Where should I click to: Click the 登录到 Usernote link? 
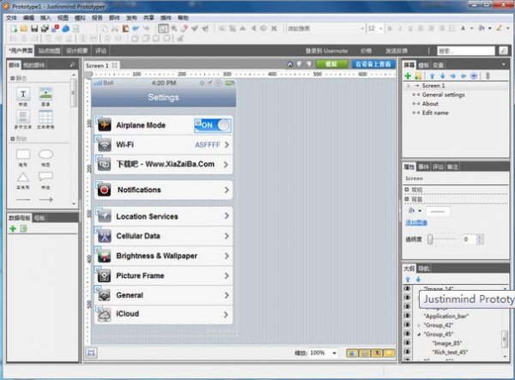click(326, 51)
